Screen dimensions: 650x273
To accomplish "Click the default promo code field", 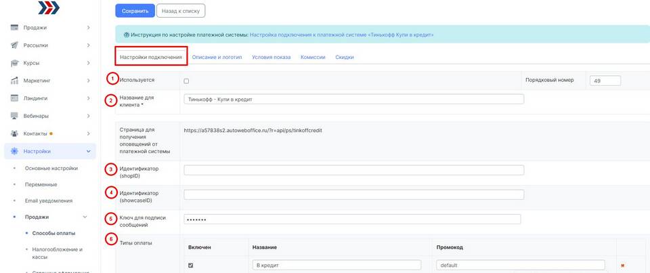I will (x=521, y=265).
